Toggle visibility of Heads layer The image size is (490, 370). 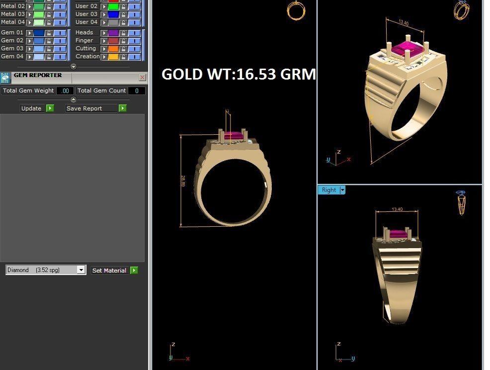pyautogui.click(x=134, y=33)
